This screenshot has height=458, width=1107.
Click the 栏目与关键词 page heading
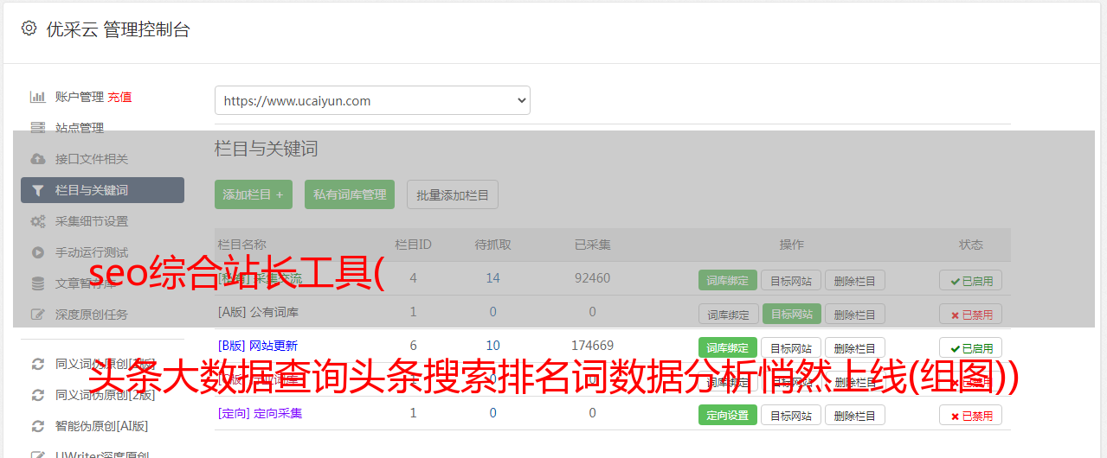(x=267, y=149)
